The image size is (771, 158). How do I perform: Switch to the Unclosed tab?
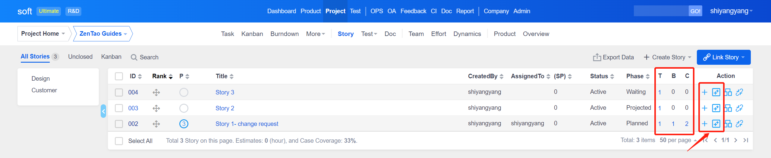point(80,57)
